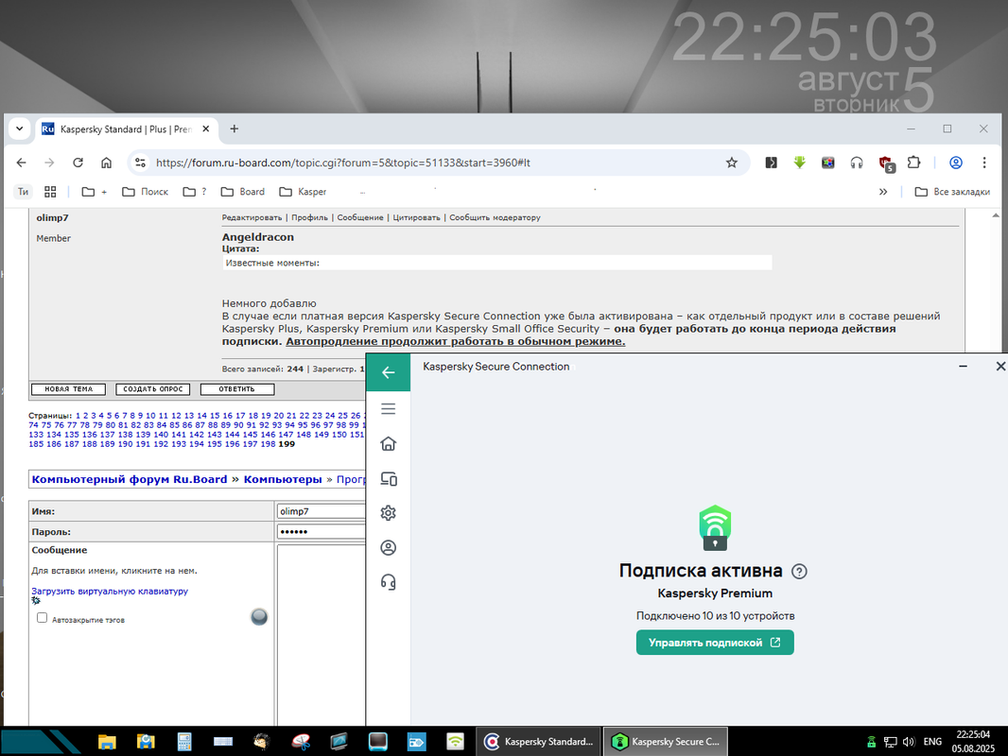1008x756 pixels.
Task: Go to forum page 198
Action: click(268, 444)
